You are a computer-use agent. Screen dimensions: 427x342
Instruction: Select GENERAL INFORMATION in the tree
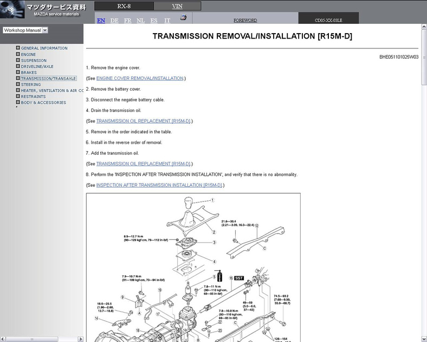44,48
